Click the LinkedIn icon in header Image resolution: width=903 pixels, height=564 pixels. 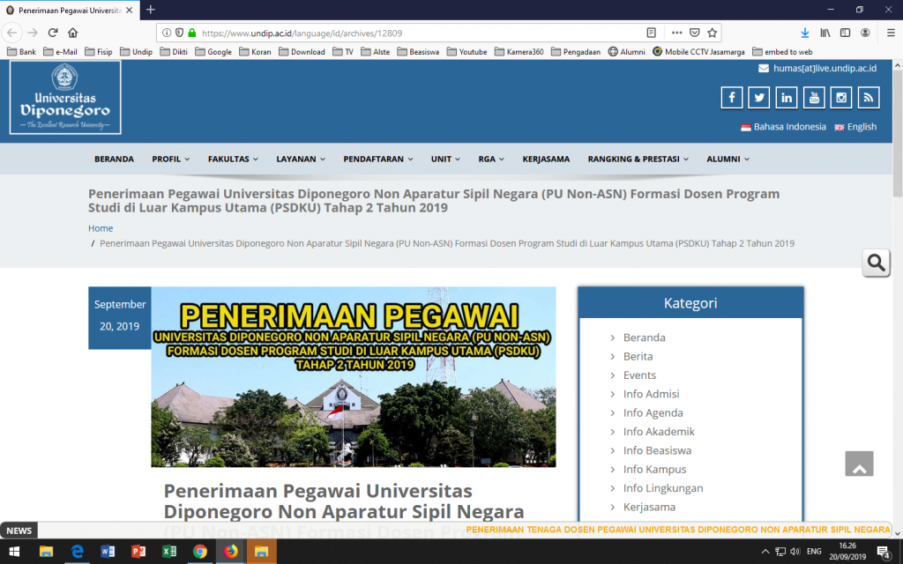tap(787, 98)
